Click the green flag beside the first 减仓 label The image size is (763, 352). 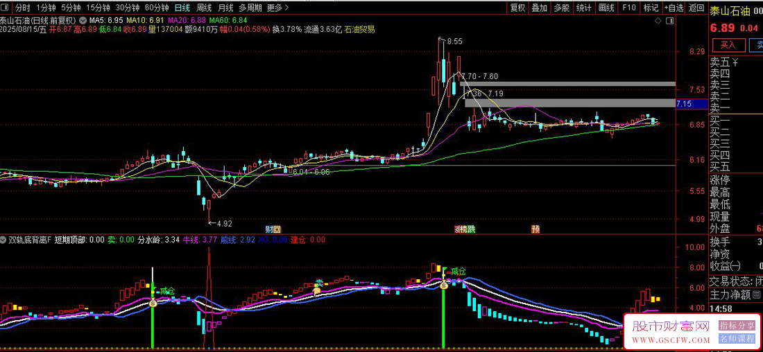tap(154, 290)
